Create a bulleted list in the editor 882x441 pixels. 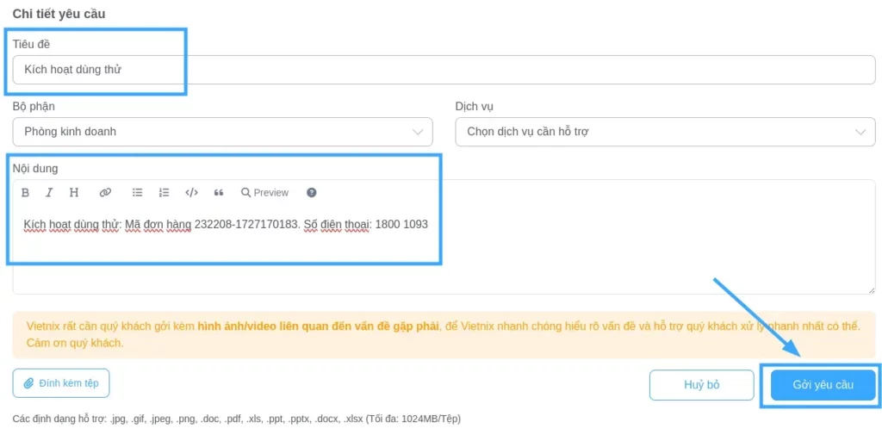point(137,193)
